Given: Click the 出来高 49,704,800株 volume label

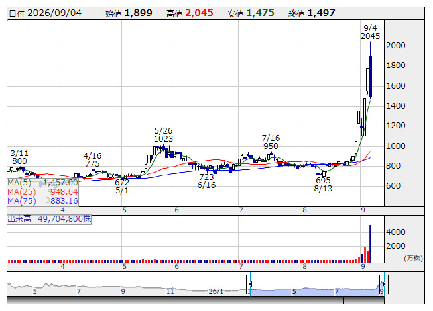Looking at the screenshot, I should pos(49,219).
